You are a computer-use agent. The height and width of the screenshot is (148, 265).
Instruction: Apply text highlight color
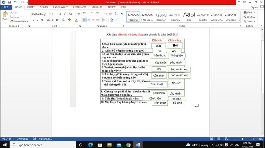pos(70,20)
